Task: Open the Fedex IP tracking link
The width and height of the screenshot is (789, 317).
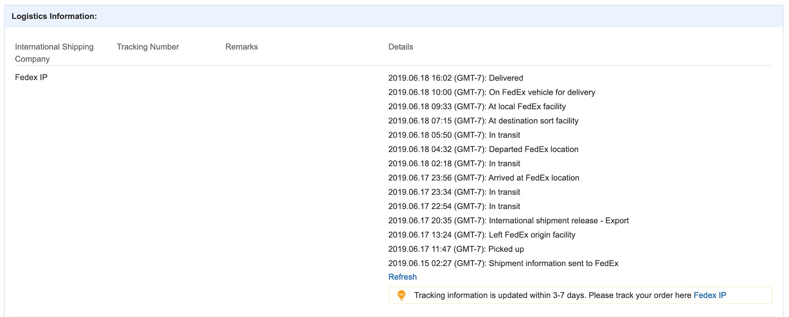Action: (709, 295)
